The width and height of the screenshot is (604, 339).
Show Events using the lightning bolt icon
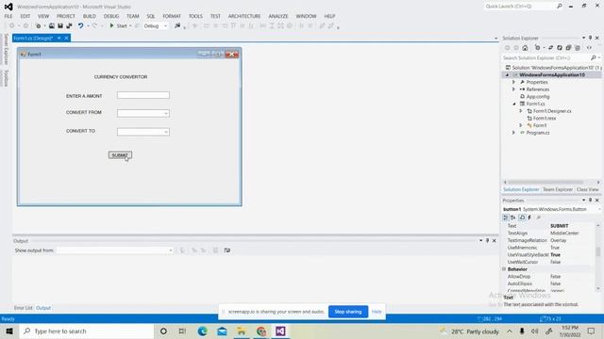coord(529,218)
